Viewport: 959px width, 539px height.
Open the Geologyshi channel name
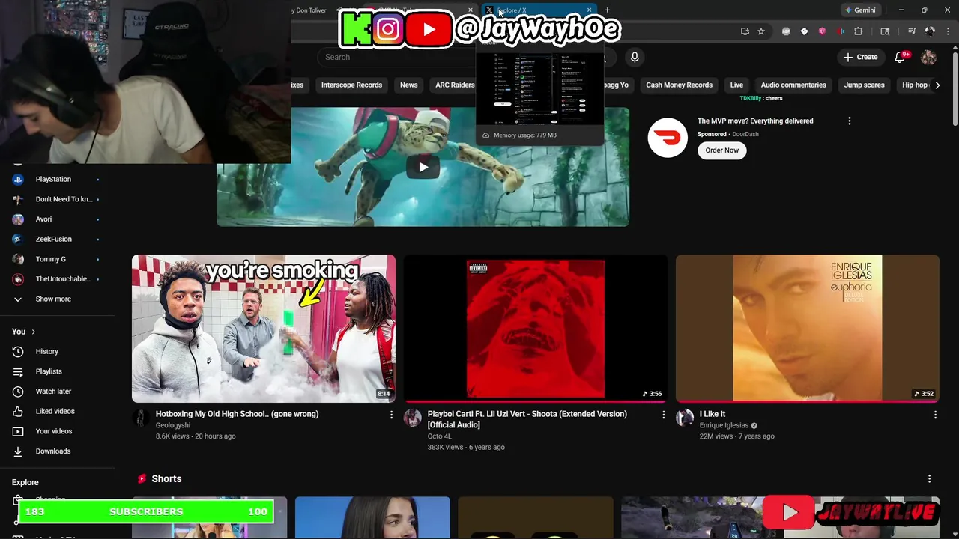(173, 425)
